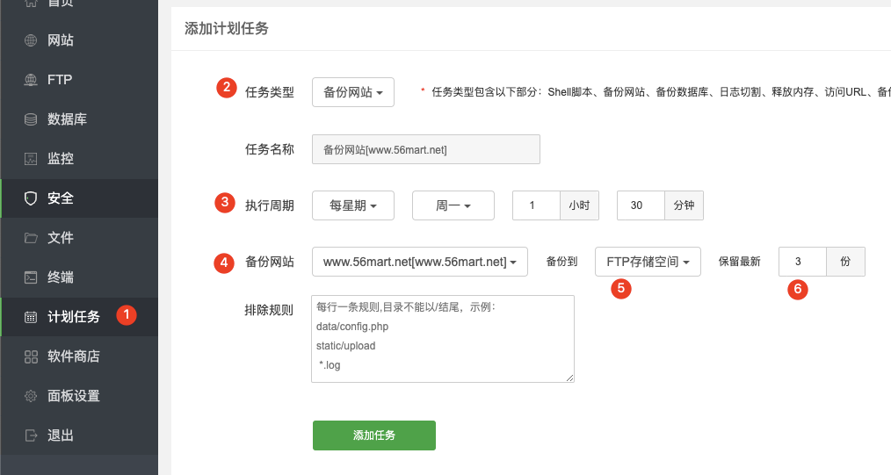Click the monitor chart icon beside 监控
Image resolution: width=891 pixels, height=475 pixels.
click(31, 159)
